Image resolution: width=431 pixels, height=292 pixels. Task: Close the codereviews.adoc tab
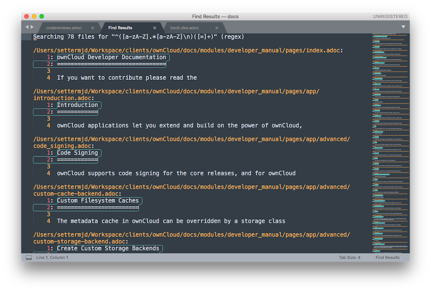coord(93,28)
